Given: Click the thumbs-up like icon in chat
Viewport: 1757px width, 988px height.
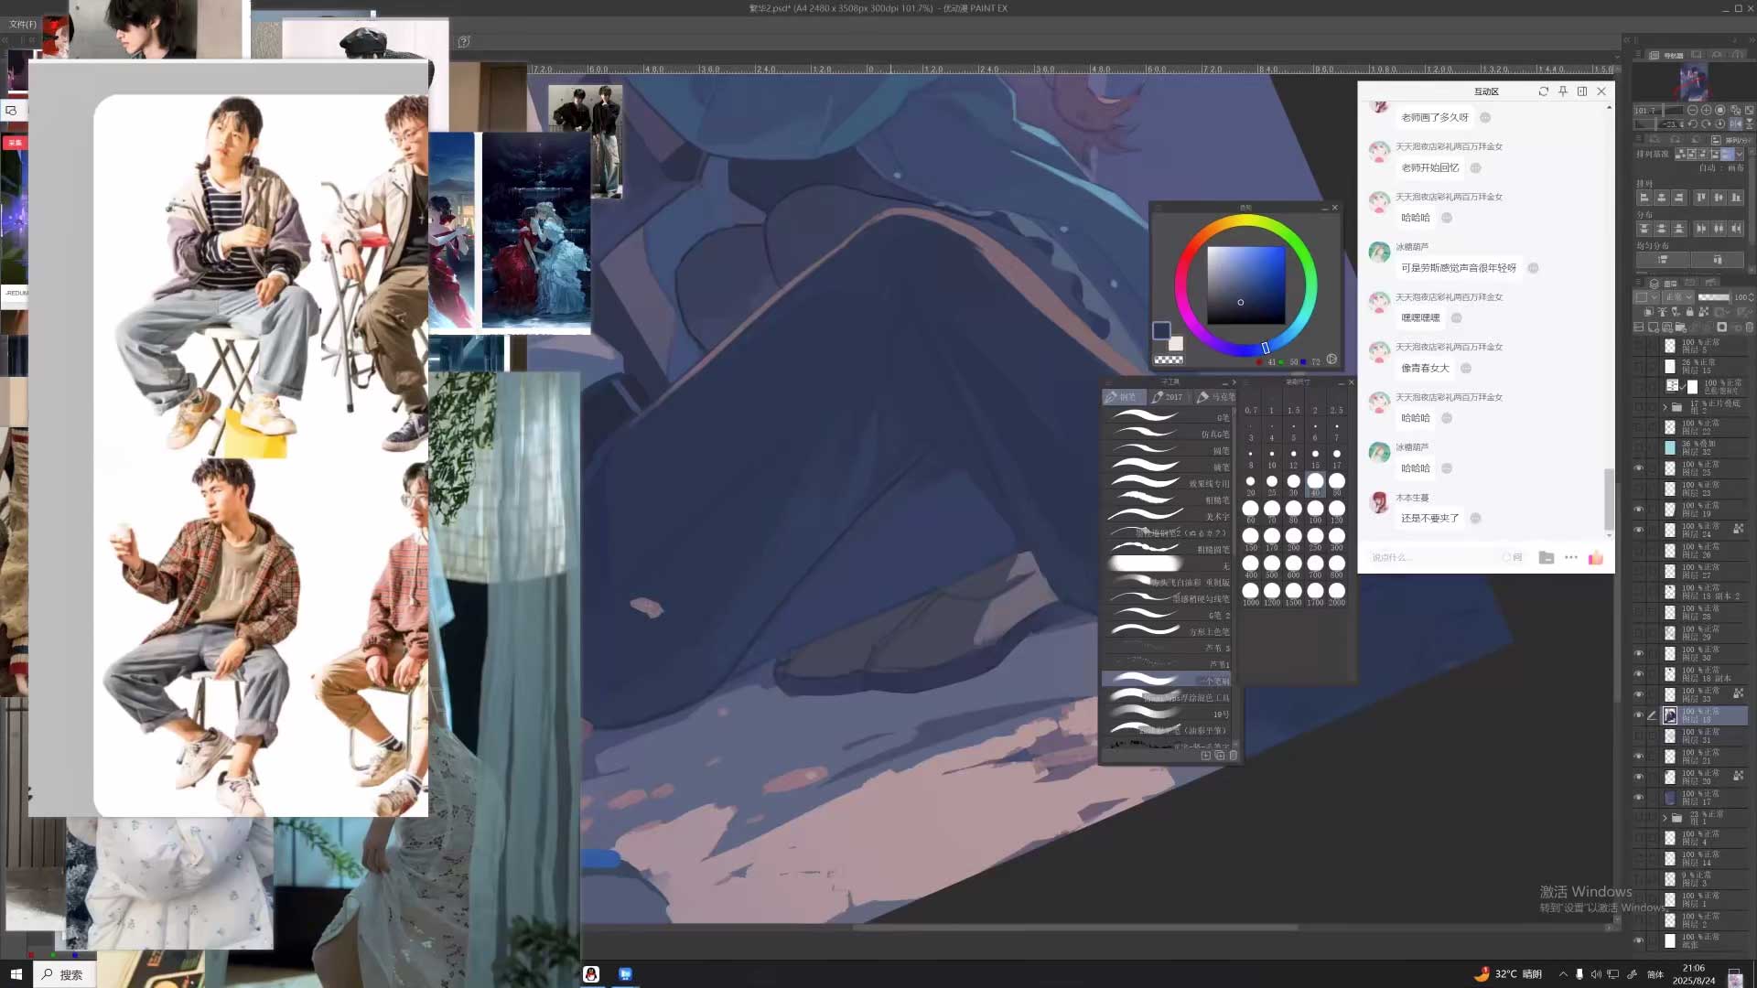Looking at the screenshot, I should click(1596, 558).
